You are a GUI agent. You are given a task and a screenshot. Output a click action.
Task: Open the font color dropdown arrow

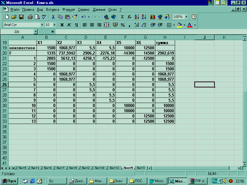pyautogui.click(x=195, y=25)
